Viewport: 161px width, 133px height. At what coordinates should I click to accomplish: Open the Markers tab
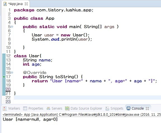(x=11, y=108)
